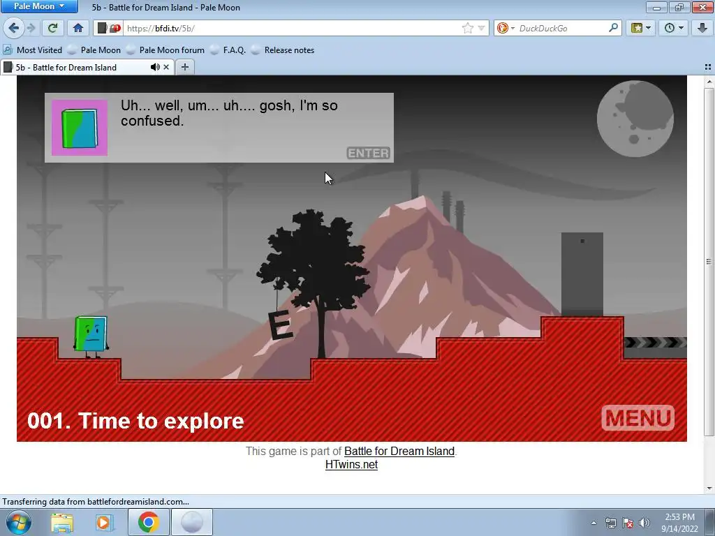This screenshot has width=715, height=536.
Task: Click the Book character standing on ground
Action: (x=91, y=337)
